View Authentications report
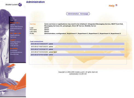 pyautogui.click(x=16, y=52)
